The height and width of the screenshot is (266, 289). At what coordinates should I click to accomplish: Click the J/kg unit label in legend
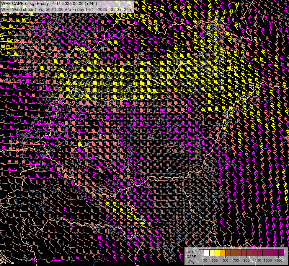191,261
